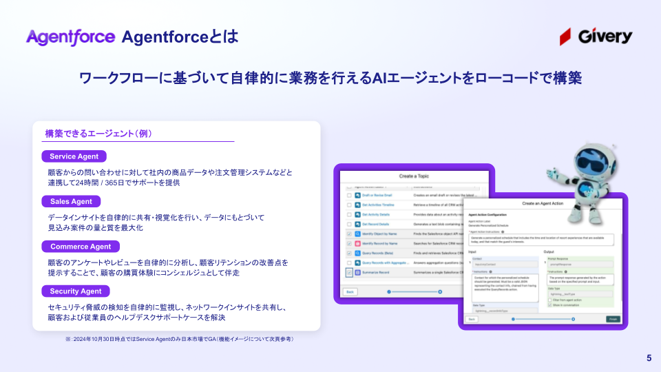The image size is (661, 372).
Task: Click the Prompt Response output field
Action: (580, 265)
